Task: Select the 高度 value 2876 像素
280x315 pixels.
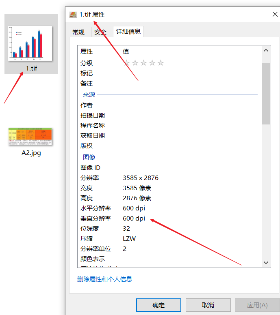Action: tap(137, 198)
